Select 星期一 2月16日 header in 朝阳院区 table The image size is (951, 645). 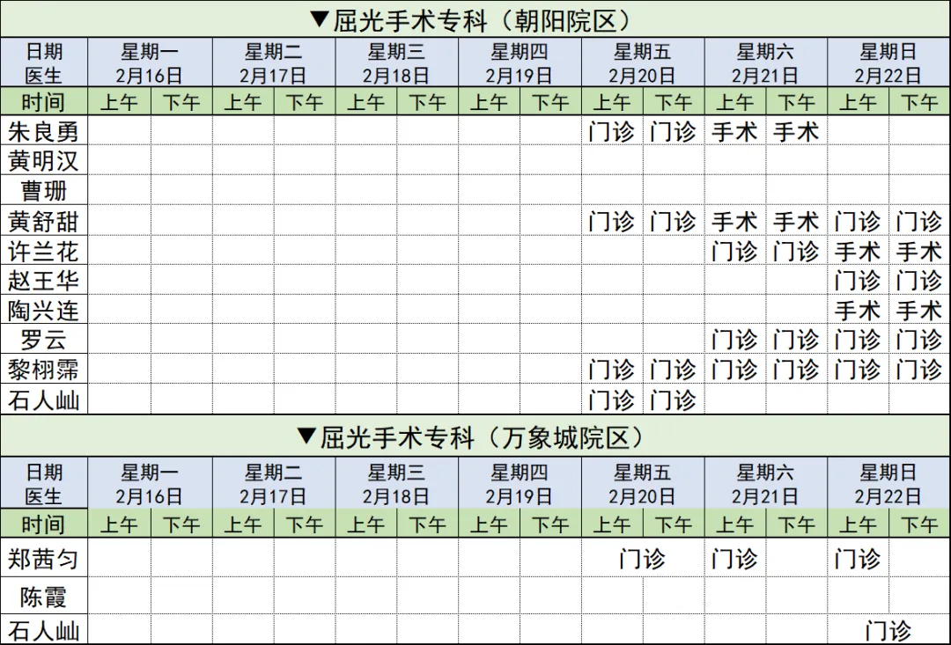pos(150,63)
